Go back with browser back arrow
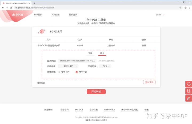 coord(3,8)
